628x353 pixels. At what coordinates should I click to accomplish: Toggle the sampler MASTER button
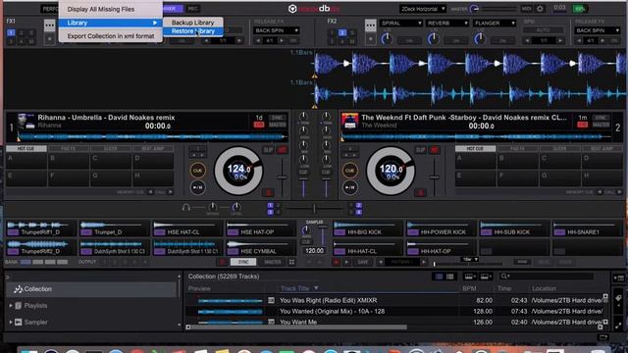tap(273, 262)
